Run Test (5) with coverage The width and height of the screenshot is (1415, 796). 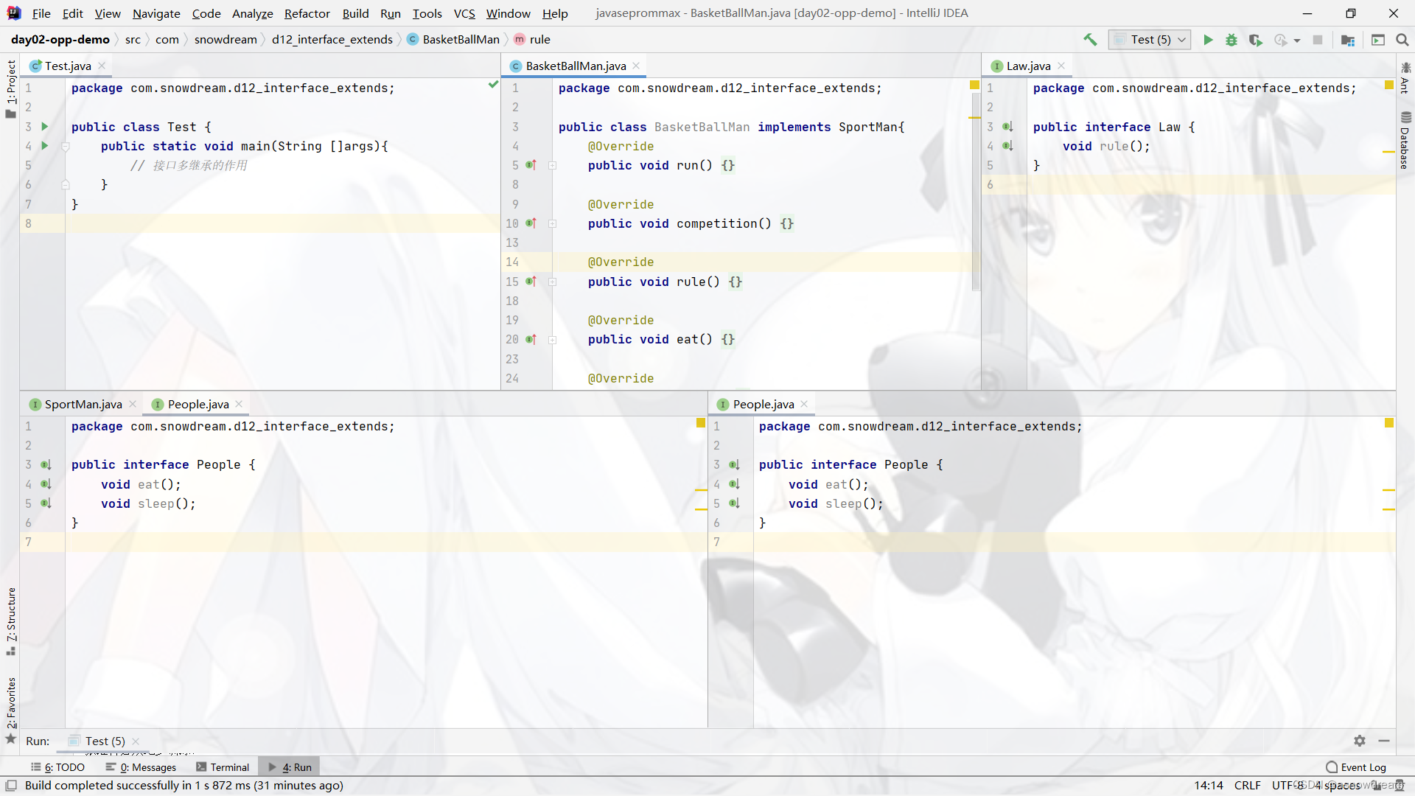pyautogui.click(x=1256, y=40)
